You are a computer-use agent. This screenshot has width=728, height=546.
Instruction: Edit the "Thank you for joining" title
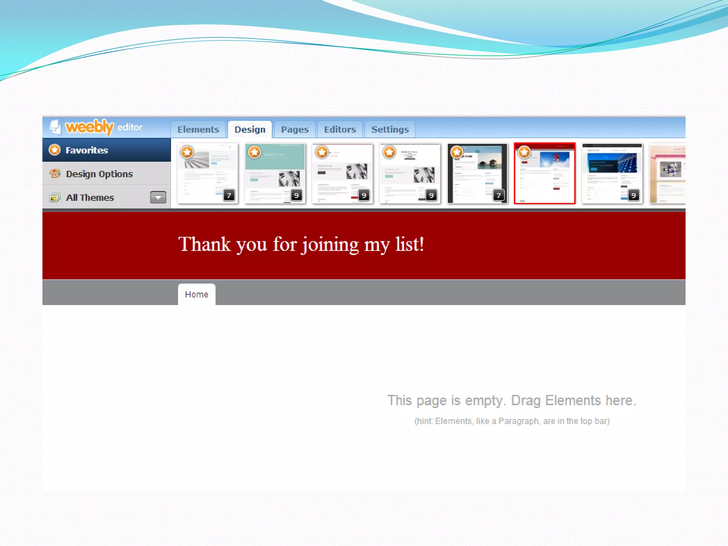(301, 245)
